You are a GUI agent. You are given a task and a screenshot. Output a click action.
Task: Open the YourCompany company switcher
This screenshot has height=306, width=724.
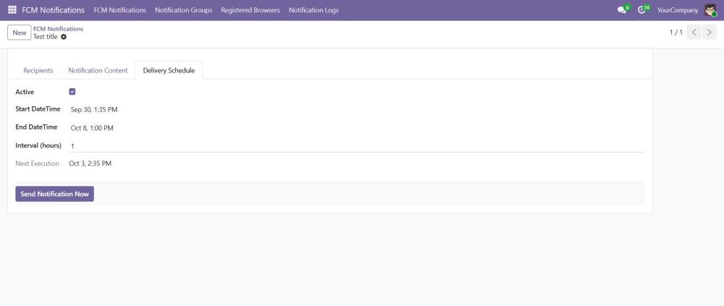(x=677, y=10)
